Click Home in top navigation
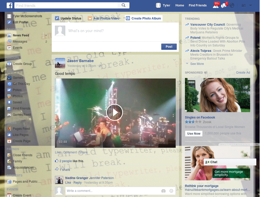Viewport: 263px width, 197px height. point(180,5)
